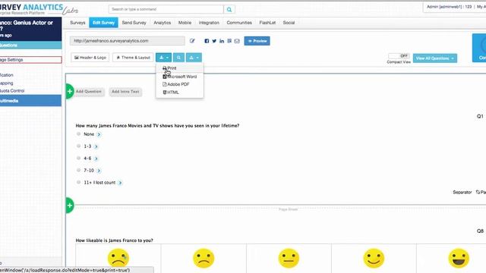Select the crying sad smiley face
This screenshot has height=273, width=486.
tap(118, 258)
